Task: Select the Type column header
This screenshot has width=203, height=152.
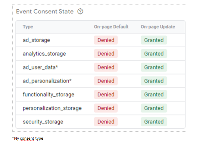Action: [x=28, y=27]
